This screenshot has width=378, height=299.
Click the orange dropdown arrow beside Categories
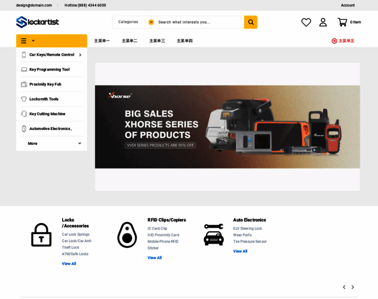coord(151,22)
